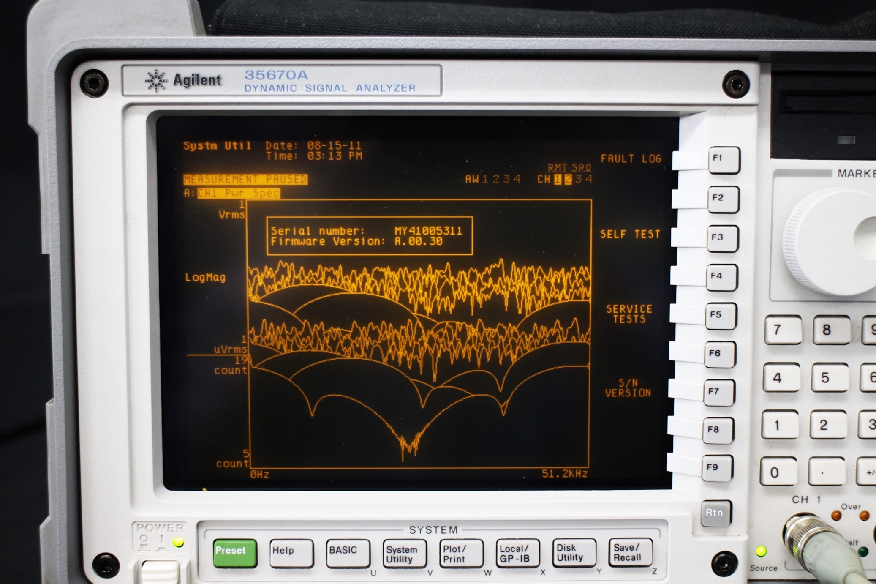Screen dimensions: 876x584
Task: Click the green power indicator LED
Action: [x=178, y=542]
